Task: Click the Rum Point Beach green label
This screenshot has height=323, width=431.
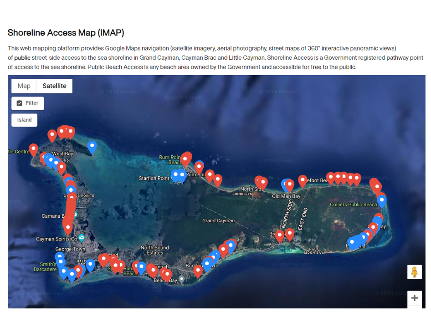Action: point(170,160)
